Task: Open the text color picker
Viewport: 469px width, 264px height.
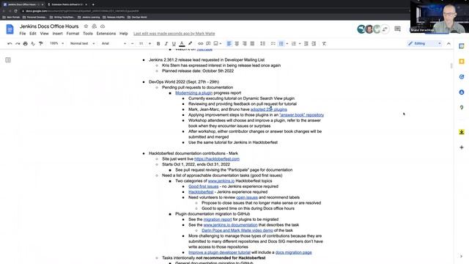Action: coord(182,44)
